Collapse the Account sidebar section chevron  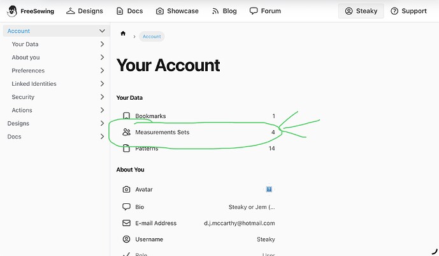coord(102,31)
